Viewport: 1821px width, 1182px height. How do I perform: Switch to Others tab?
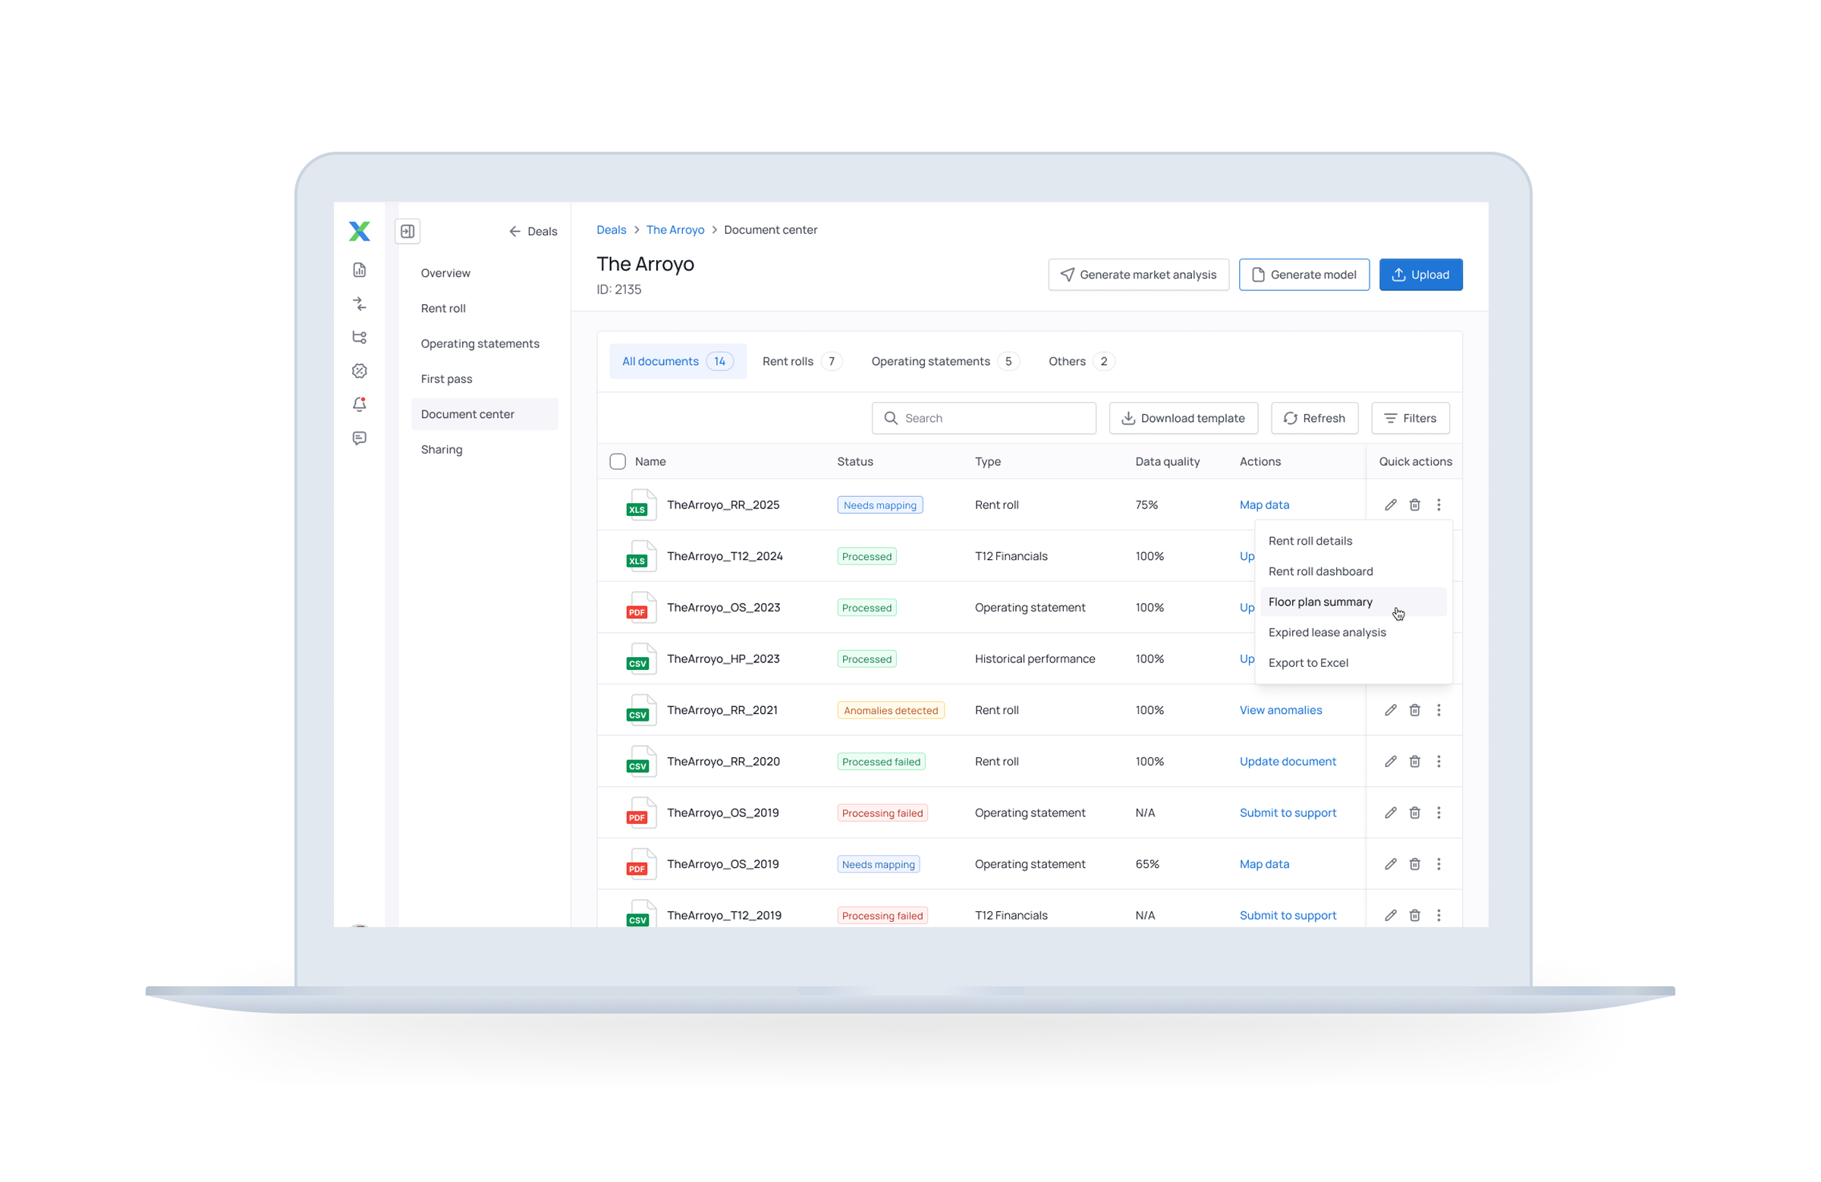[1080, 361]
